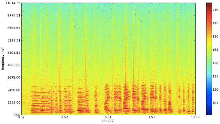Click the 2450.00 frequency tick label
The width and height of the screenshot is (220, 124).
tap(14, 90)
